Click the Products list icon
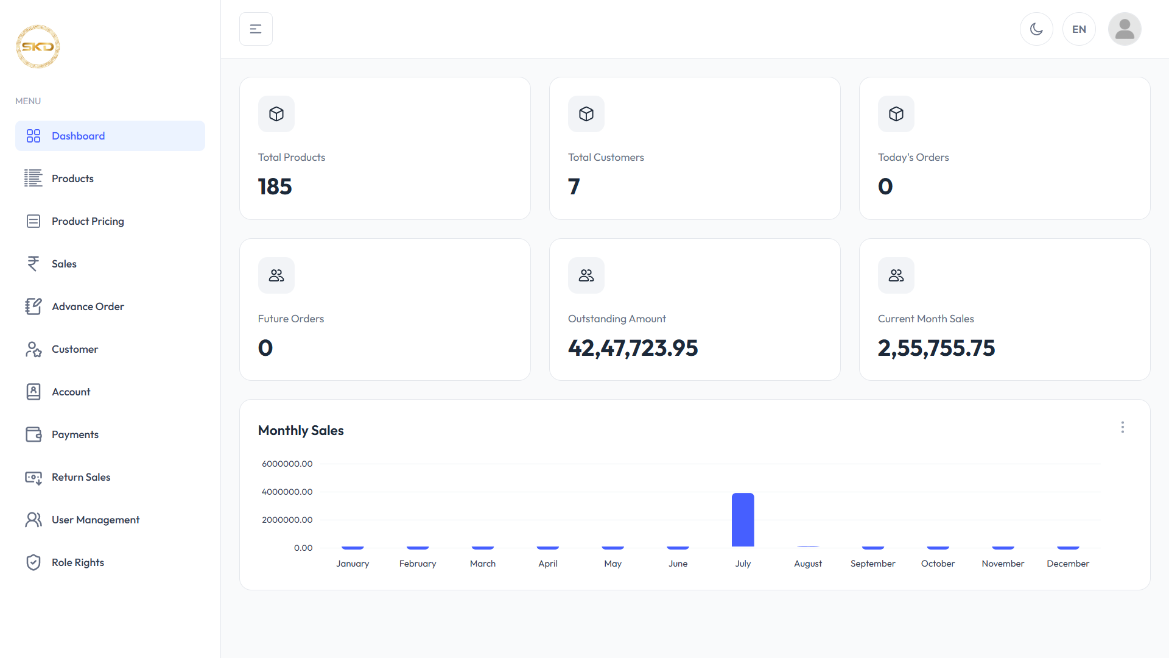 33,179
